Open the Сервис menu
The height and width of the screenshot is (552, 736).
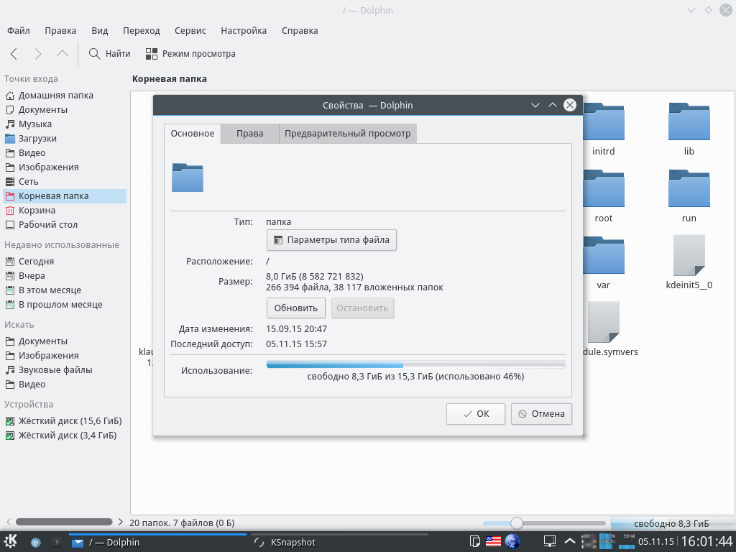pos(190,30)
